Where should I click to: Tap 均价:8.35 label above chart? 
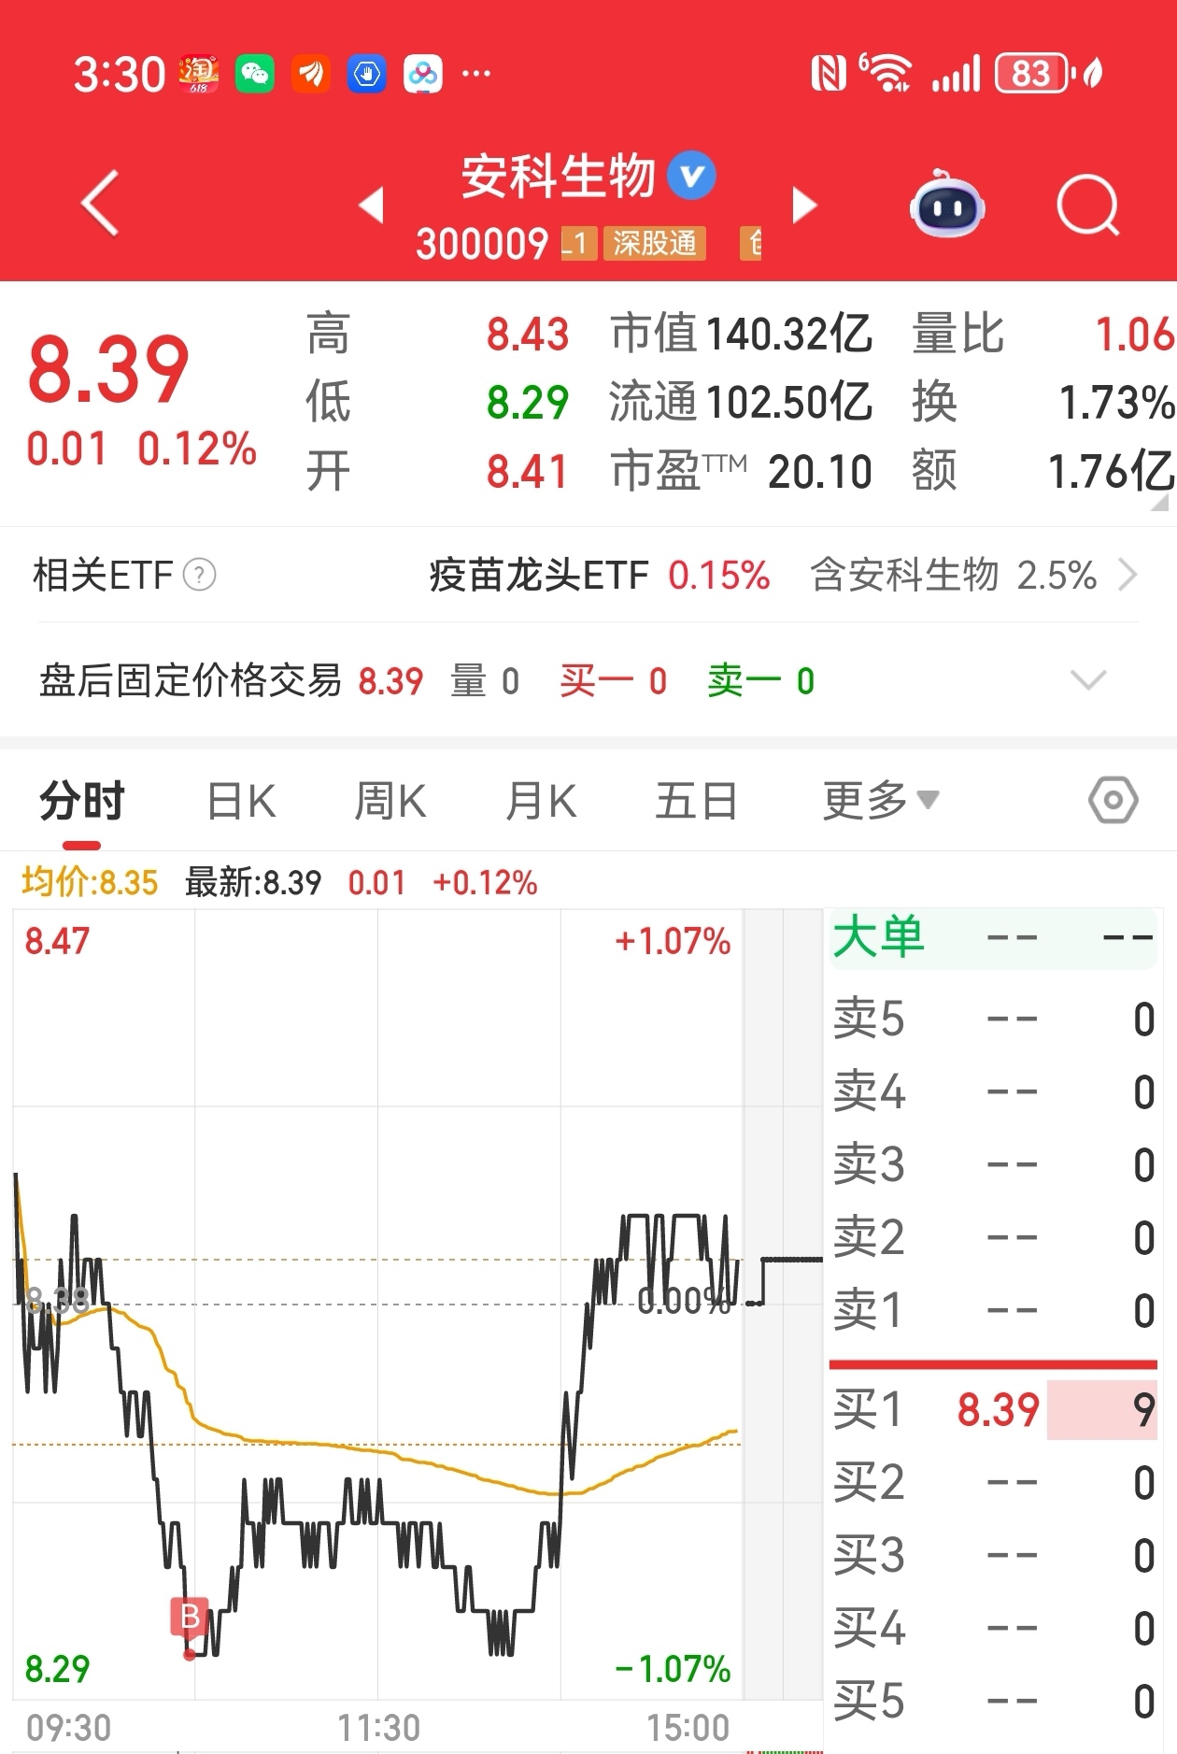coord(90,882)
